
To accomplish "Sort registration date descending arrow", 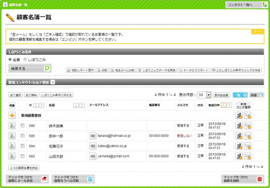I will (x=223, y=105).
